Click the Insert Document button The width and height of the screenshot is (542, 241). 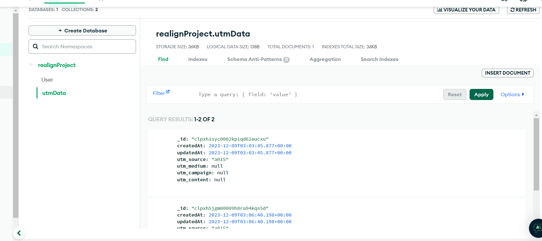click(508, 73)
